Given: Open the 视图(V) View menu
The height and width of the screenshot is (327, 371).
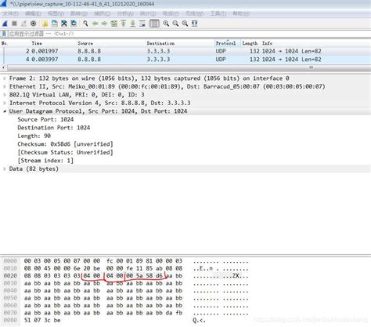Looking at the screenshot, I should coord(56,13).
